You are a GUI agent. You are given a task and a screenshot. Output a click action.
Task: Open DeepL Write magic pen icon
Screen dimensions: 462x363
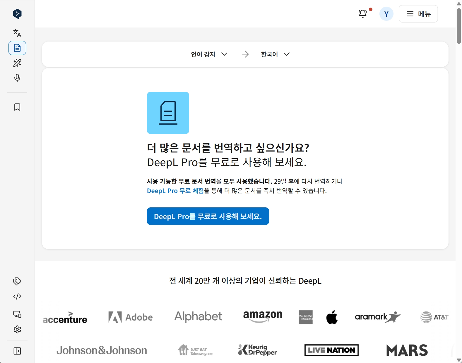pos(17,63)
